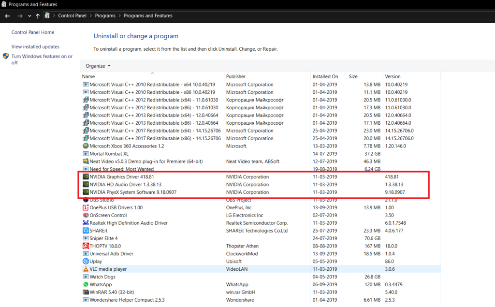Click the SHAREit icon
Image resolution: width=495 pixels, height=307 pixels.
(x=86, y=231)
